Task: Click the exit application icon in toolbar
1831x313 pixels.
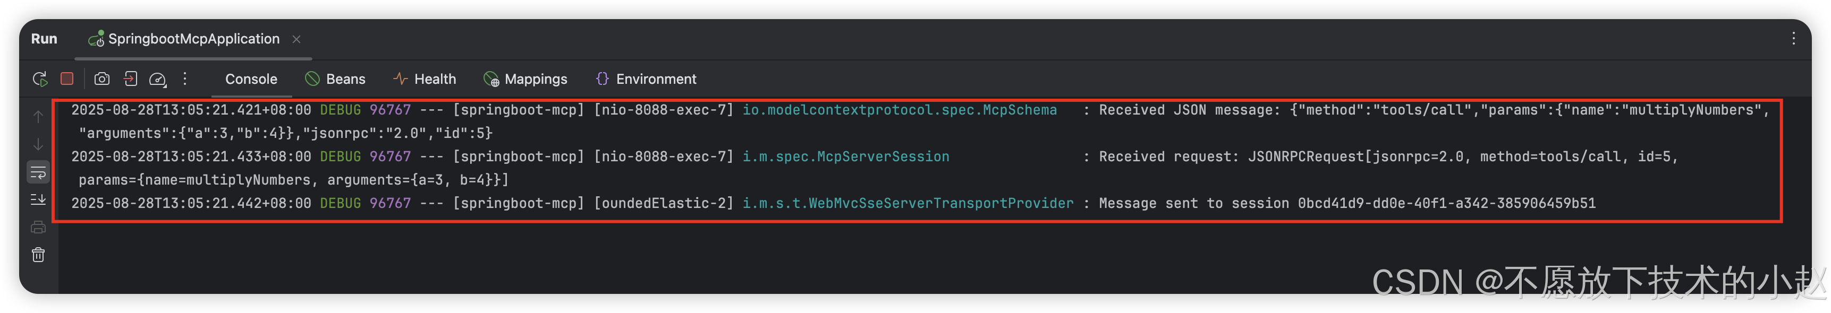Action: [x=130, y=79]
